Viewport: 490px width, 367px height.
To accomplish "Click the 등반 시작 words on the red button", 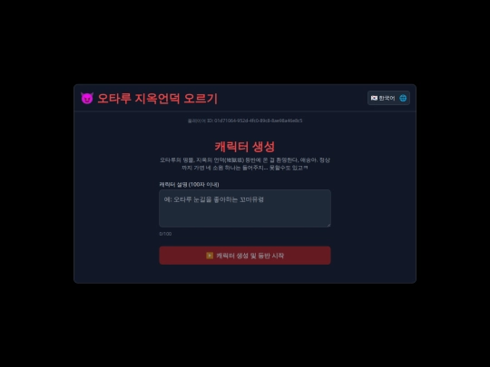I will click(271, 256).
